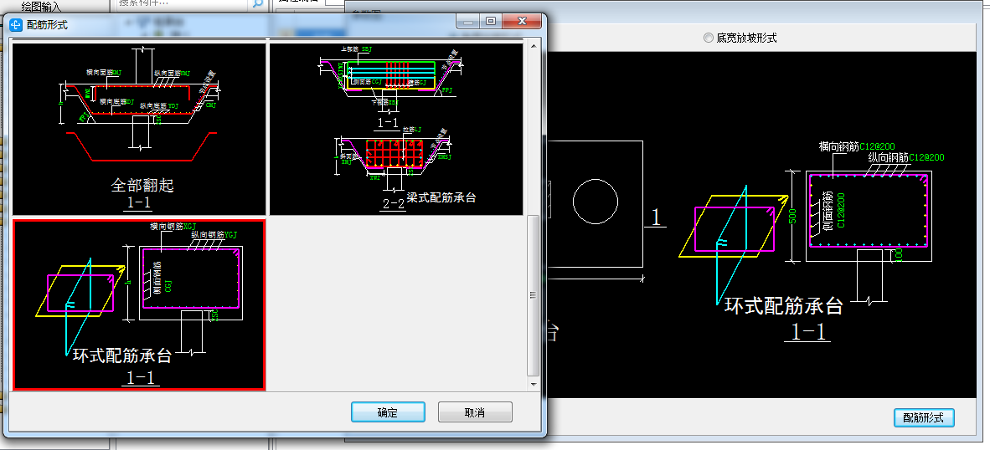Click the 100 dimension value in parameter drawing
Screen dimensions: 990x450
pyautogui.click(x=899, y=255)
